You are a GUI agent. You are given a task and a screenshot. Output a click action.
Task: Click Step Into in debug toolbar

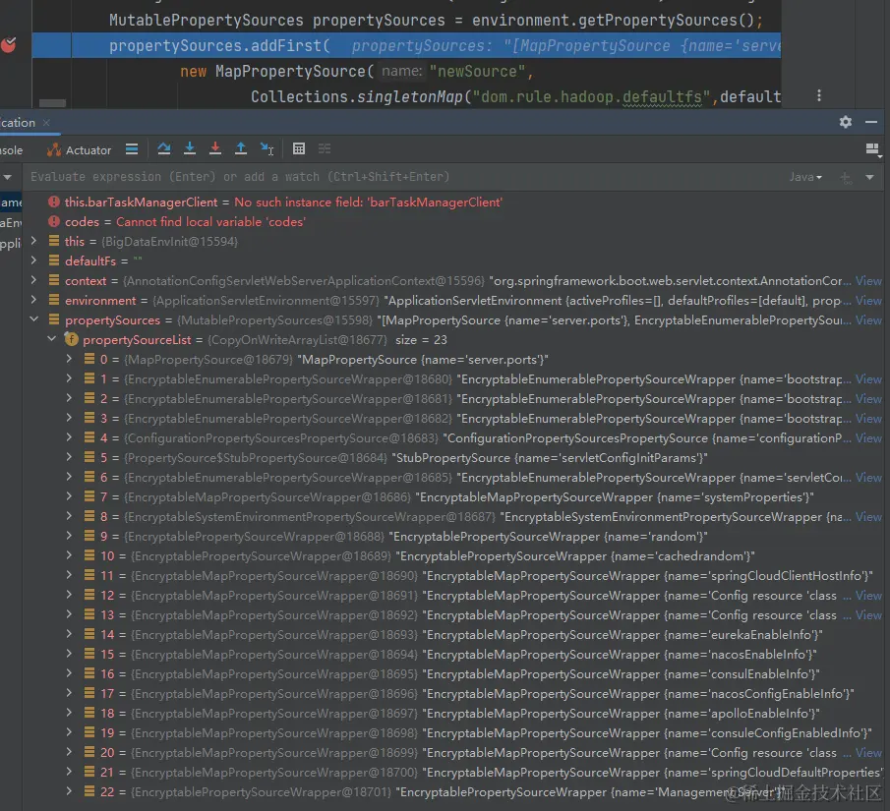click(190, 149)
